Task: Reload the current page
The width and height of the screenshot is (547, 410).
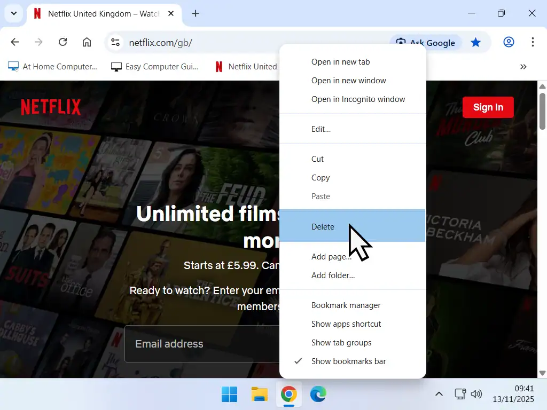Action: 62,42
